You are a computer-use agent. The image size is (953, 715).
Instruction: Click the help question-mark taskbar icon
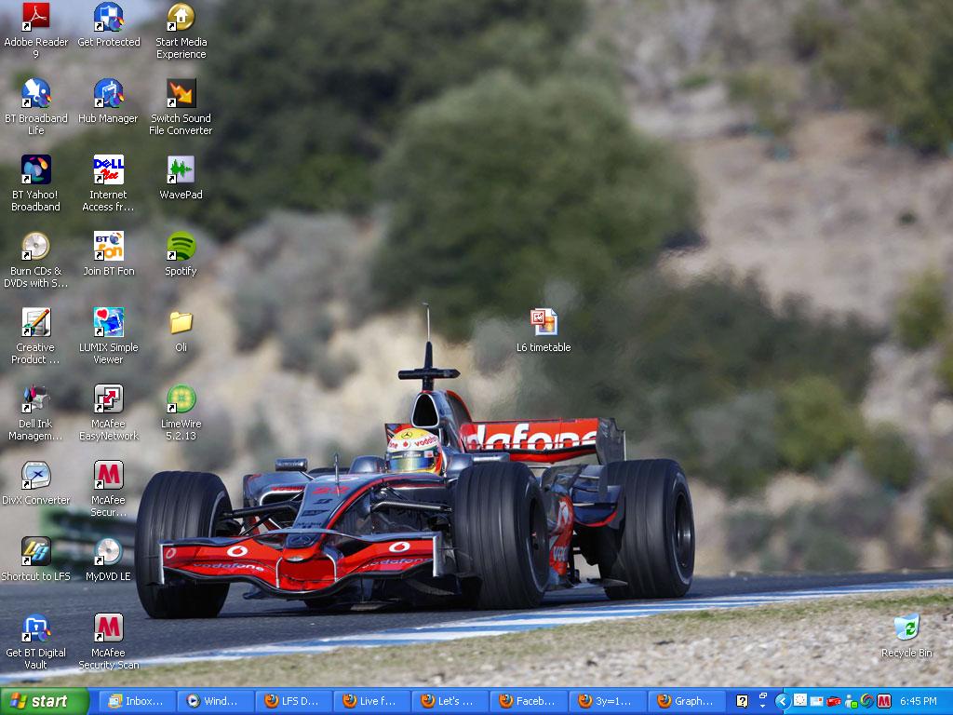pyautogui.click(x=742, y=702)
